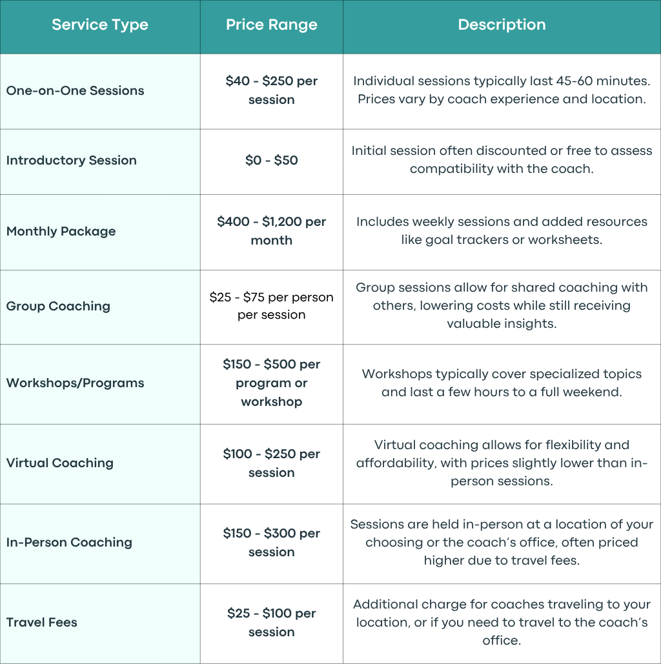Image resolution: width=661 pixels, height=664 pixels.
Task: Click the Service Type column header
Action: pos(100,25)
